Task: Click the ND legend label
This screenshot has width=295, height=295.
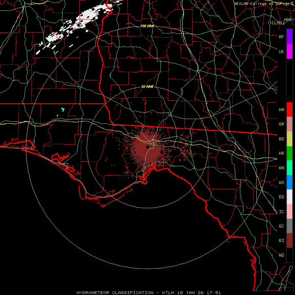Action: coord(281,255)
